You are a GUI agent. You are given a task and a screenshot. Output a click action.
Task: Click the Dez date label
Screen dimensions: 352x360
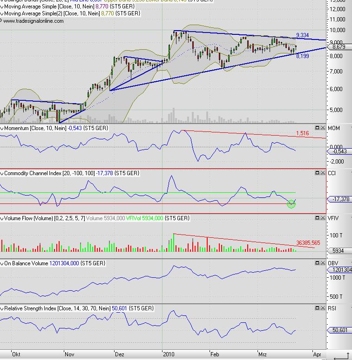click(119, 354)
